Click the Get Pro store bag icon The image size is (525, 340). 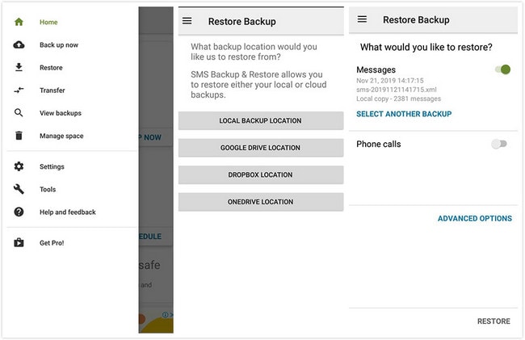19,242
